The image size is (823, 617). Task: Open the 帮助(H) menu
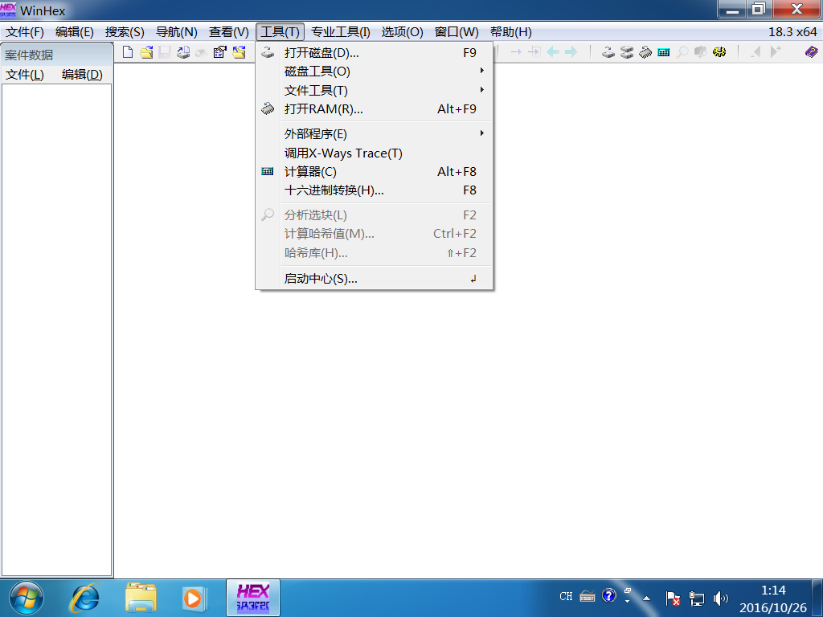[x=510, y=32]
